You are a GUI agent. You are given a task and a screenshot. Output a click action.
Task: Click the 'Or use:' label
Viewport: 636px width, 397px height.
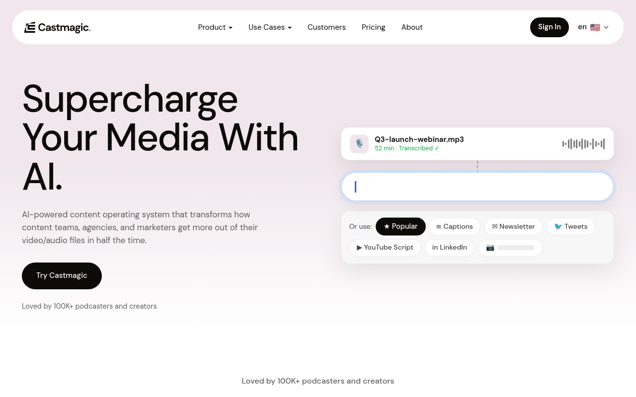tap(360, 227)
